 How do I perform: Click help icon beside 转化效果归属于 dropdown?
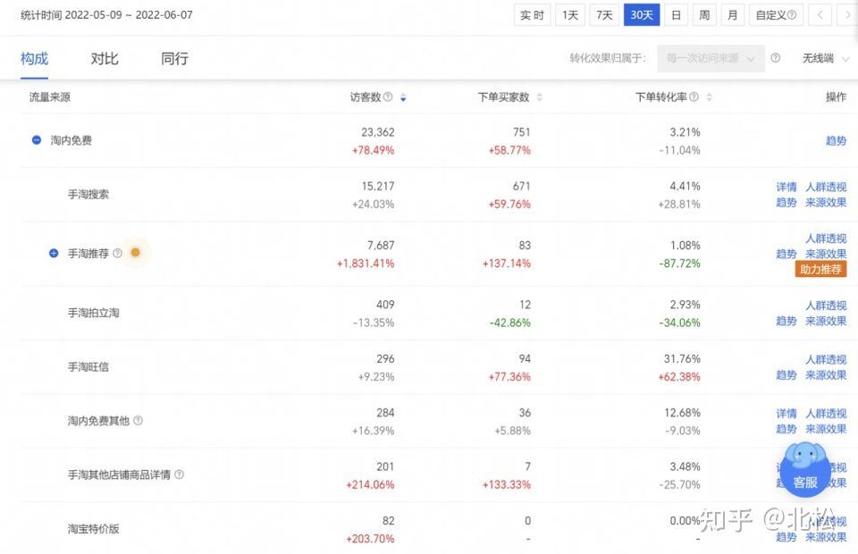click(x=776, y=57)
